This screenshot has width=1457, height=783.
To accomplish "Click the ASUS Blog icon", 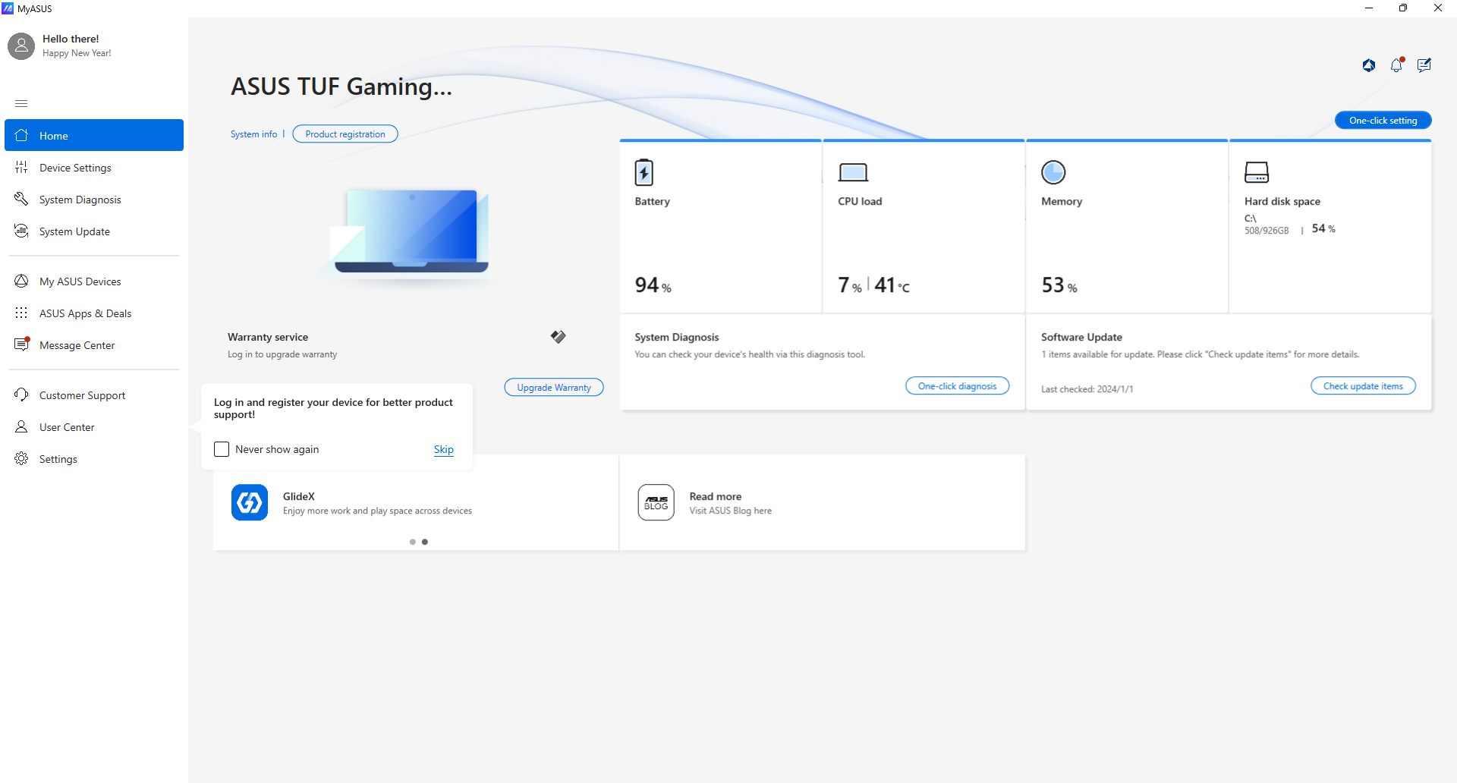I will pos(656,502).
